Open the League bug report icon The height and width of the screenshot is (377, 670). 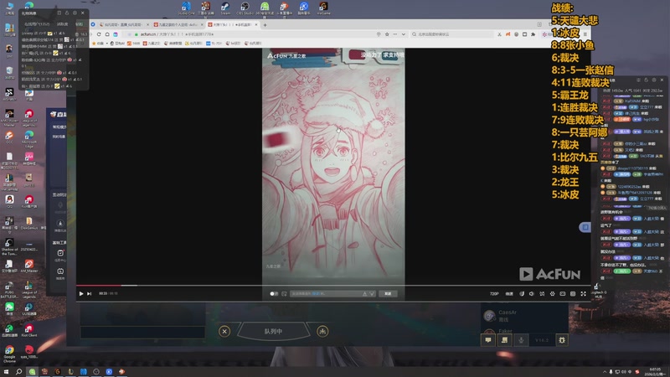click(x=562, y=340)
